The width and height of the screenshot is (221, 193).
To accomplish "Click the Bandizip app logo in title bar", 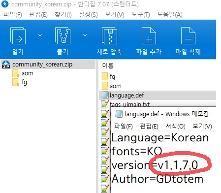I will 5,4.
